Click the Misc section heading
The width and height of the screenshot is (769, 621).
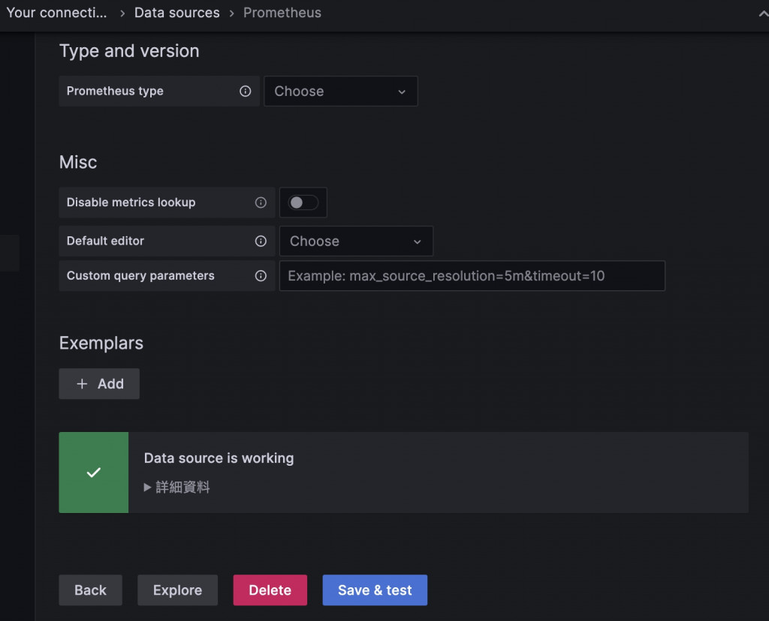[x=78, y=162]
